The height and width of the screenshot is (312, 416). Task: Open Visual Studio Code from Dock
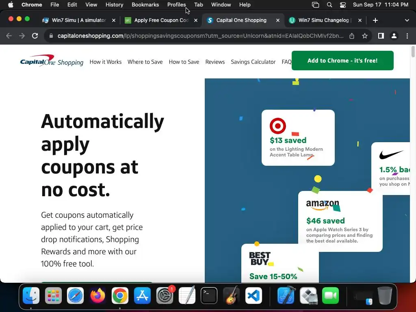(253, 296)
